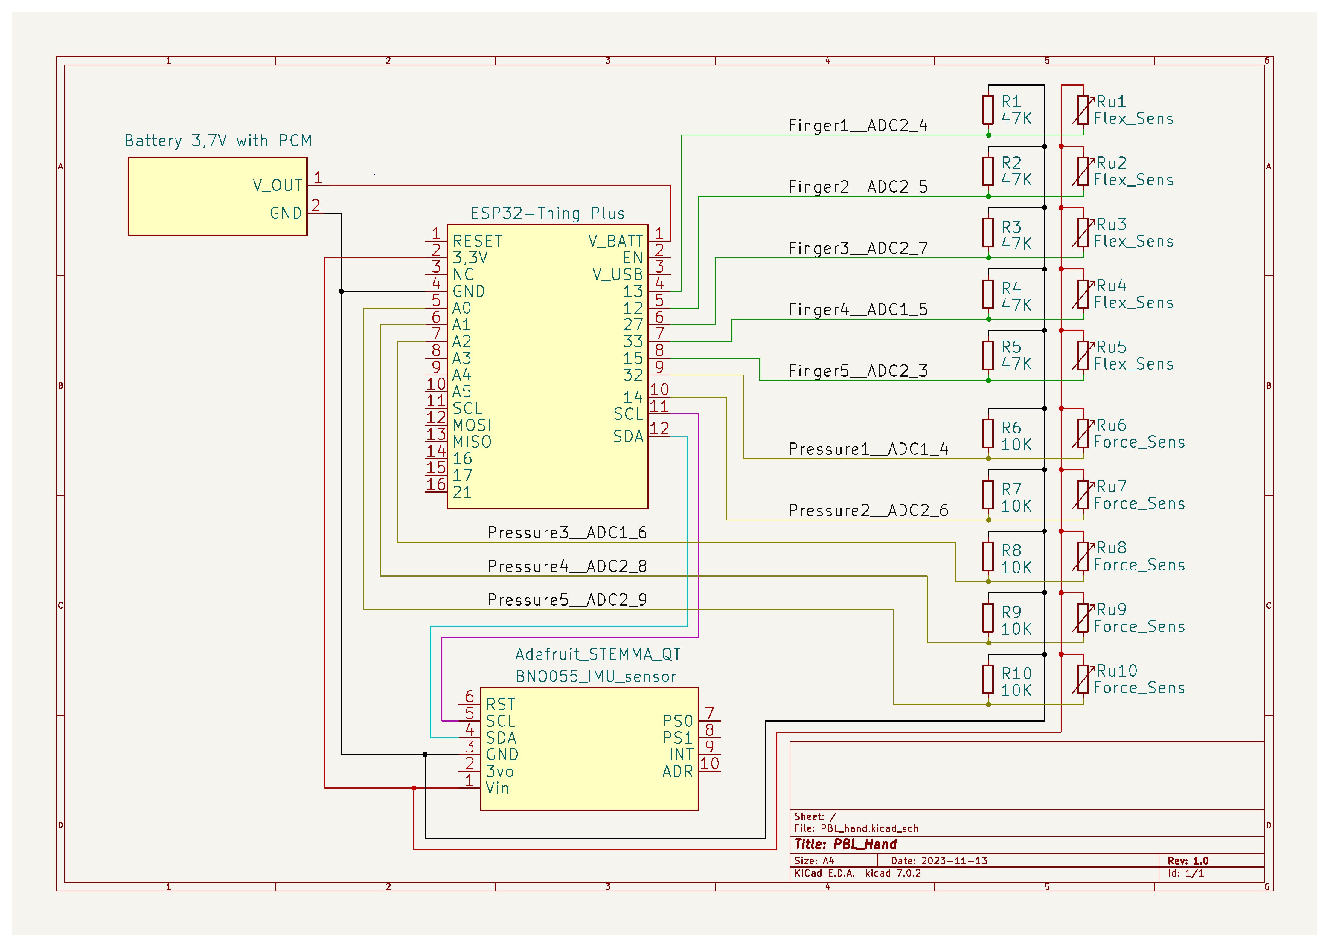This screenshot has height=948, width=1329.
Task: Click the Battery 3,7V with PCM block
Action: pyautogui.click(x=217, y=196)
